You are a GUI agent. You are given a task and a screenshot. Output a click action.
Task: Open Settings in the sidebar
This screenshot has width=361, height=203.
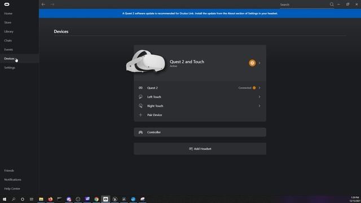tap(10, 68)
